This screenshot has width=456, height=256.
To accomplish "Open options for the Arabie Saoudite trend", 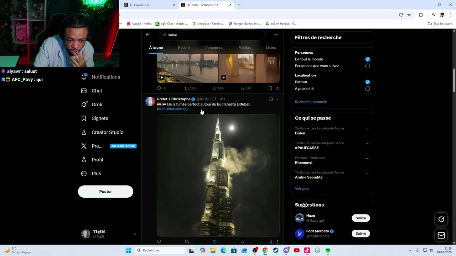I will pos(368,173).
